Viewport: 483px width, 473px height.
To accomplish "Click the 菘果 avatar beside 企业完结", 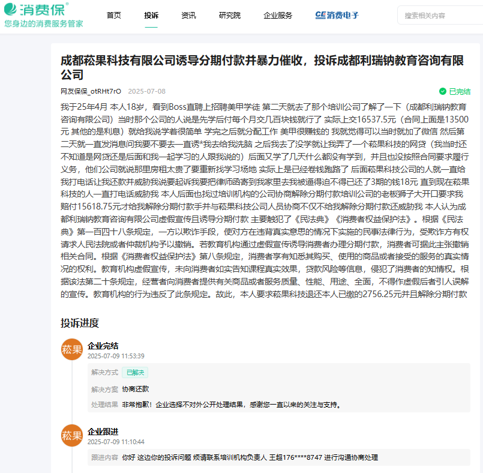I will click(x=72, y=349).
